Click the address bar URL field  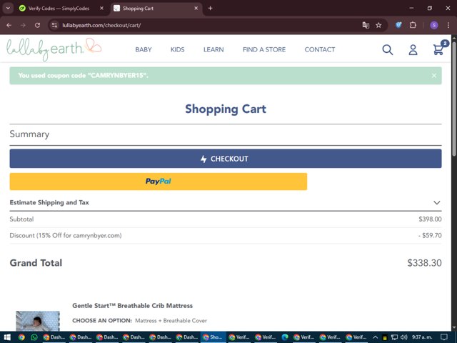pos(204,26)
